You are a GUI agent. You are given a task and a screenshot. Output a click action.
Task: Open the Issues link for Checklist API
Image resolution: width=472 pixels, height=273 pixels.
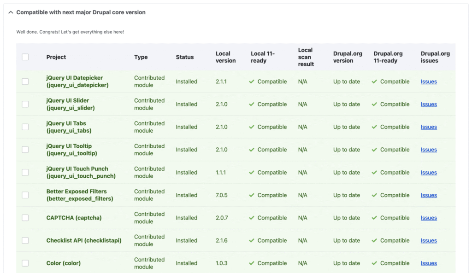(x=429, y=240)
